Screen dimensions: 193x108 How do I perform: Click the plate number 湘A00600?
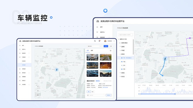click(91, 81)
